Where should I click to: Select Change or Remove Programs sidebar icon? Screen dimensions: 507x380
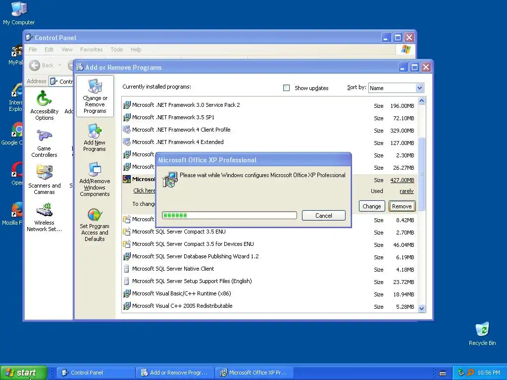95,96
